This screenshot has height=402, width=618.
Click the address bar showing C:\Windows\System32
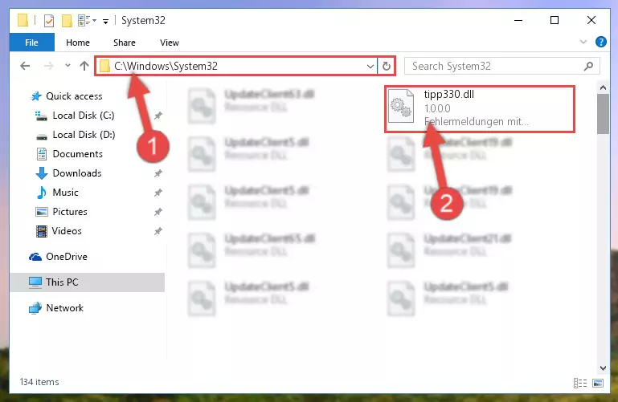click(x=235, y=66)
